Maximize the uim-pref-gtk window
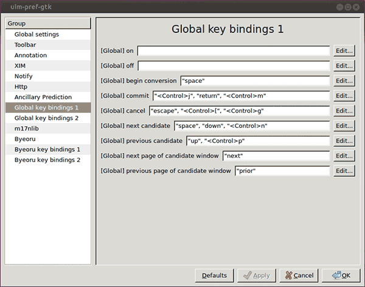This screenshot has width=365, height=287. pos(348,7)
